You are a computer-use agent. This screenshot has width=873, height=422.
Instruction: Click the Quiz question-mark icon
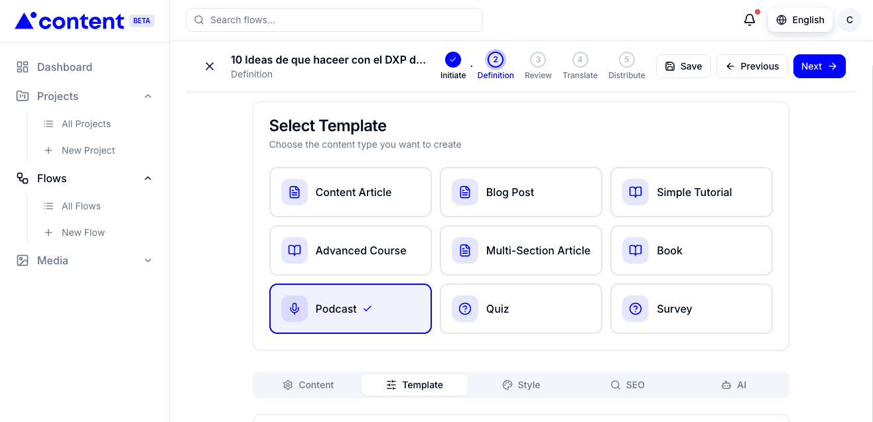[464, 308]
